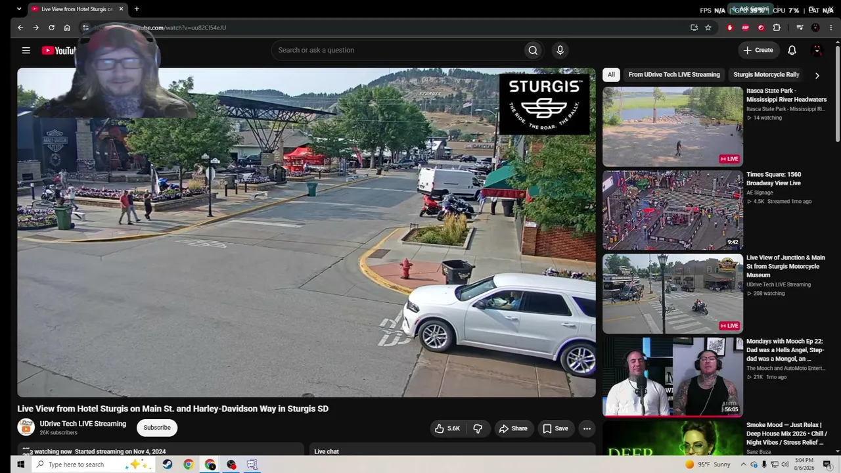Click the Windows taskbar search box
Image resolution: width=841 pixels, height=473 pixels.
(x=92, y=464)
